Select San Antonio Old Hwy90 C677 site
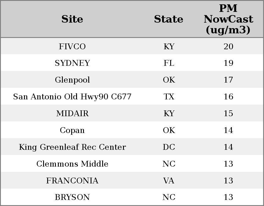Viewport: 264px width, 206px height. coord(72,97)
